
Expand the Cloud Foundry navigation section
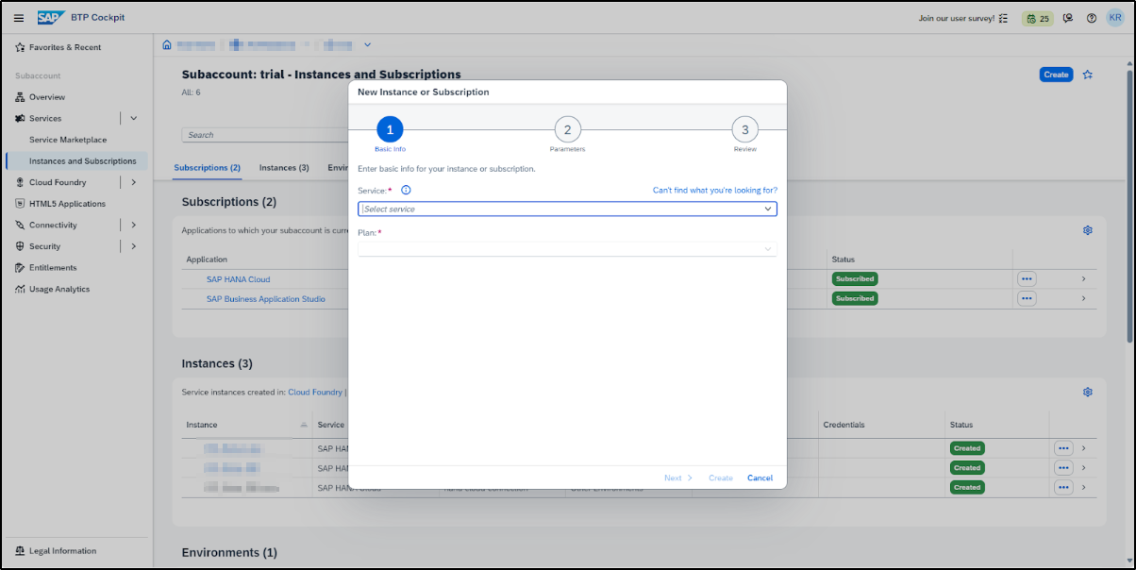(133, 182)
